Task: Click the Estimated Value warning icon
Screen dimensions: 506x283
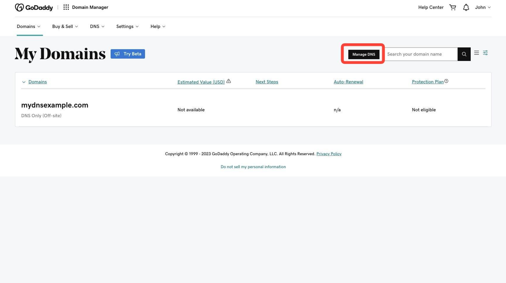Action: pos(229,81)
